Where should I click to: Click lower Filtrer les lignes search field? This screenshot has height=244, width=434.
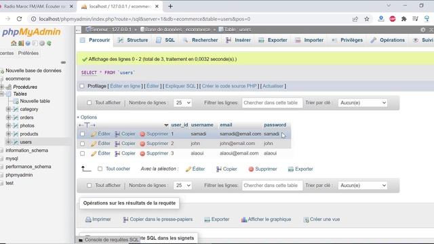click(272, 185)
